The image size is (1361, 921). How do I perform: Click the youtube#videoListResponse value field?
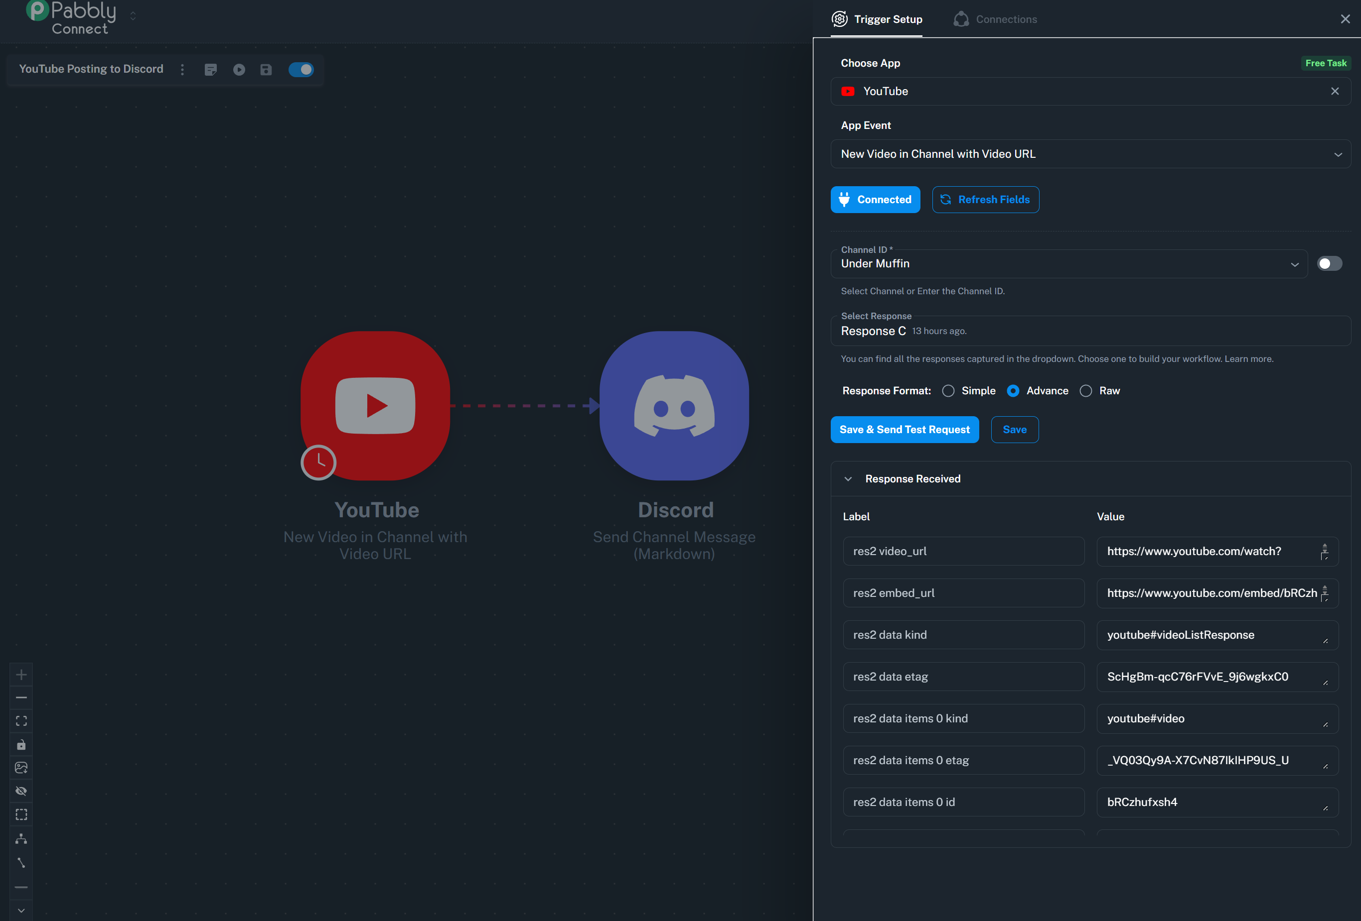(x=1217, y=635)
